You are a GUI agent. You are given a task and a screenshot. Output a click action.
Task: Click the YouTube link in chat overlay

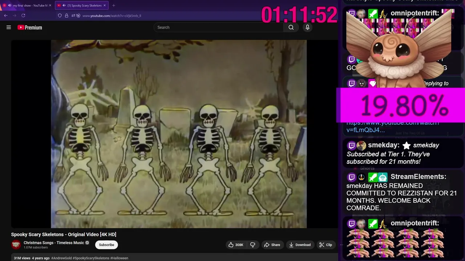click(x=393, y=126)
